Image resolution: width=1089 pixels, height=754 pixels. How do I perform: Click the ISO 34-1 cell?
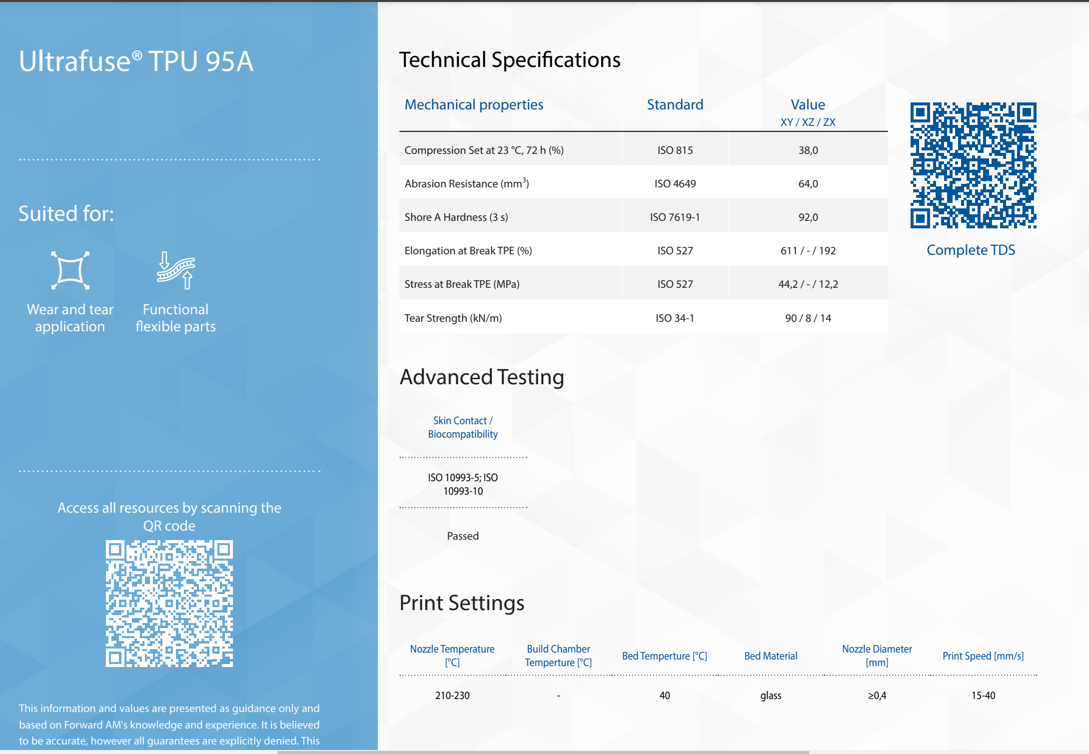click(675, 318)
